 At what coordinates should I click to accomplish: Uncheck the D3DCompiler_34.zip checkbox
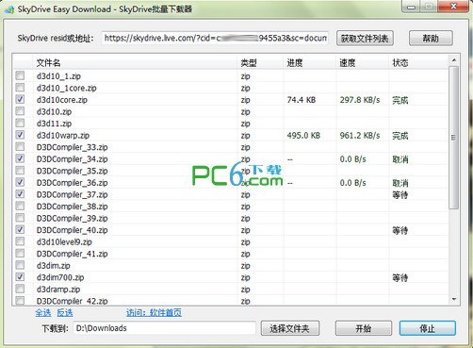(x=20, y=158)
